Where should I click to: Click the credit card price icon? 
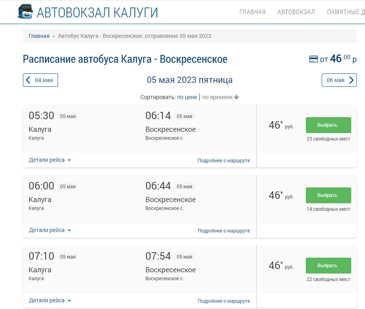click(313, 60)
